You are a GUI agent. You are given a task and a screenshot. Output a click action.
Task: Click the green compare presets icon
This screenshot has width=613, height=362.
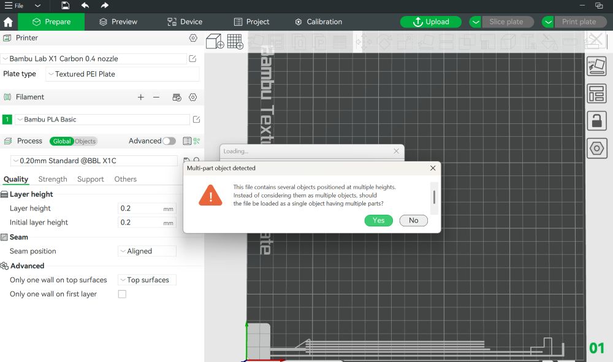click(x=197, y=141)
